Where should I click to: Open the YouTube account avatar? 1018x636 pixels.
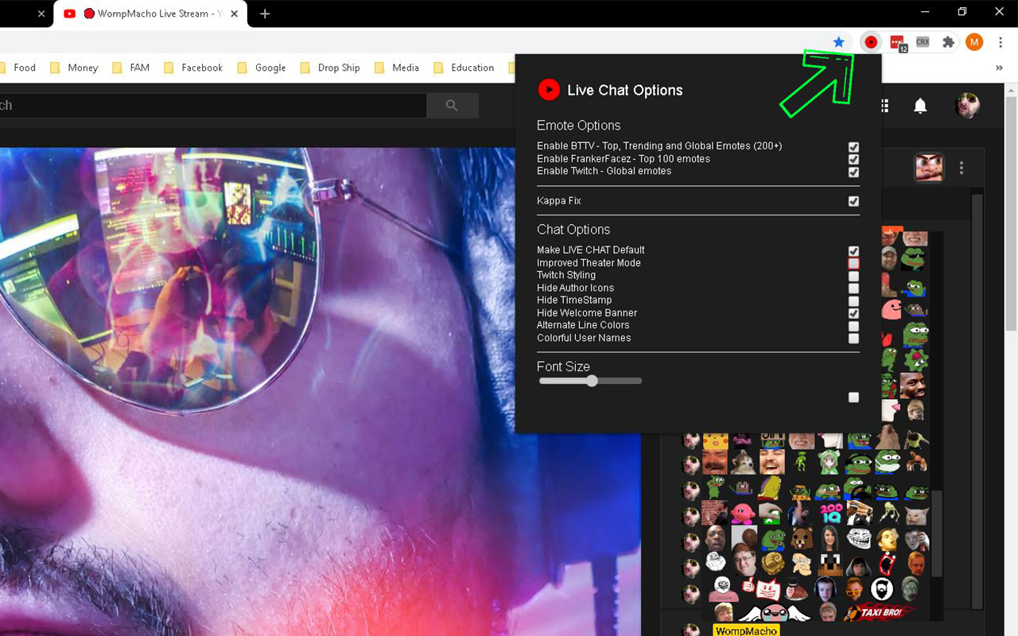coord(967,106)
